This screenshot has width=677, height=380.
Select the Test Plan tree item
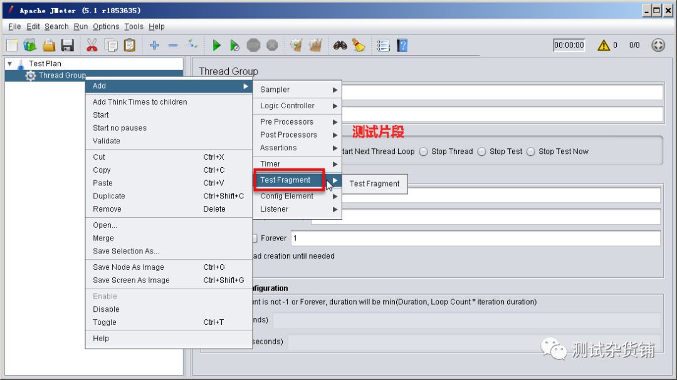[45, 63]
